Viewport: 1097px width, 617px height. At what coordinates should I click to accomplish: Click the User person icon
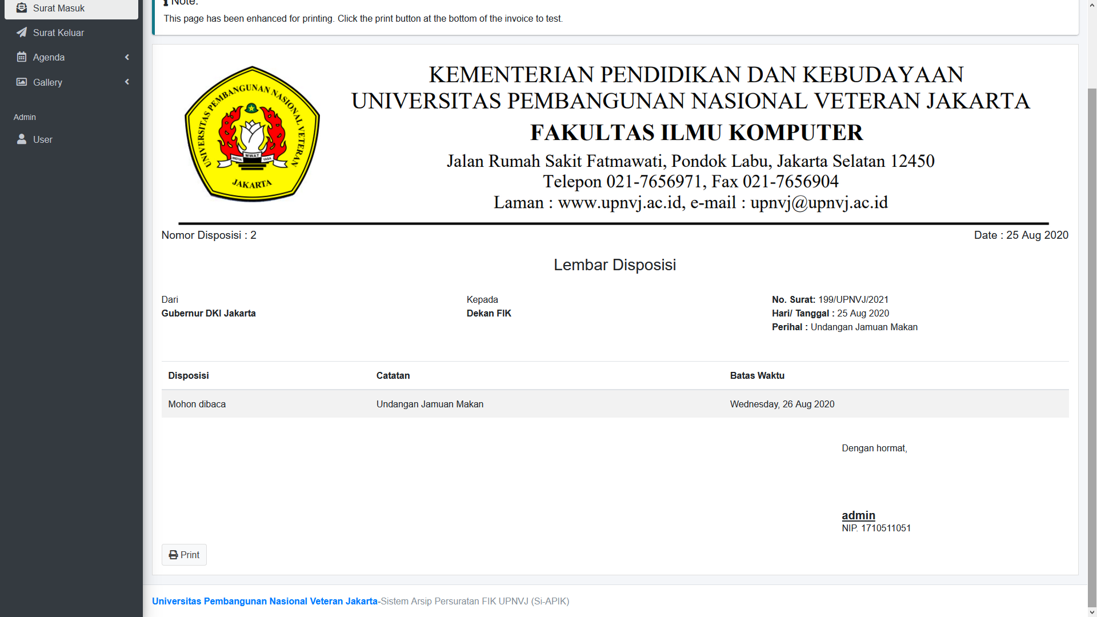coord(22,139)
